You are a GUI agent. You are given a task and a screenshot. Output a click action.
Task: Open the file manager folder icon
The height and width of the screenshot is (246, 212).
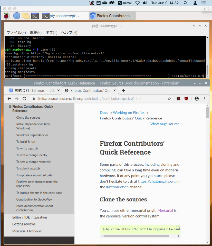click(26, 16)
